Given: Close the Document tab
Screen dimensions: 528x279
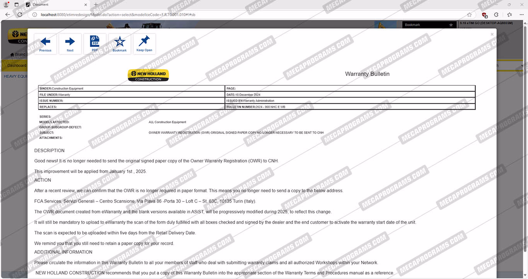Looking at the screenshot, I should tap(85, 5).
